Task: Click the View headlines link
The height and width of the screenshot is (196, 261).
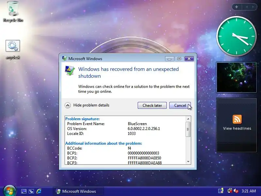Action: coord(237,128)
